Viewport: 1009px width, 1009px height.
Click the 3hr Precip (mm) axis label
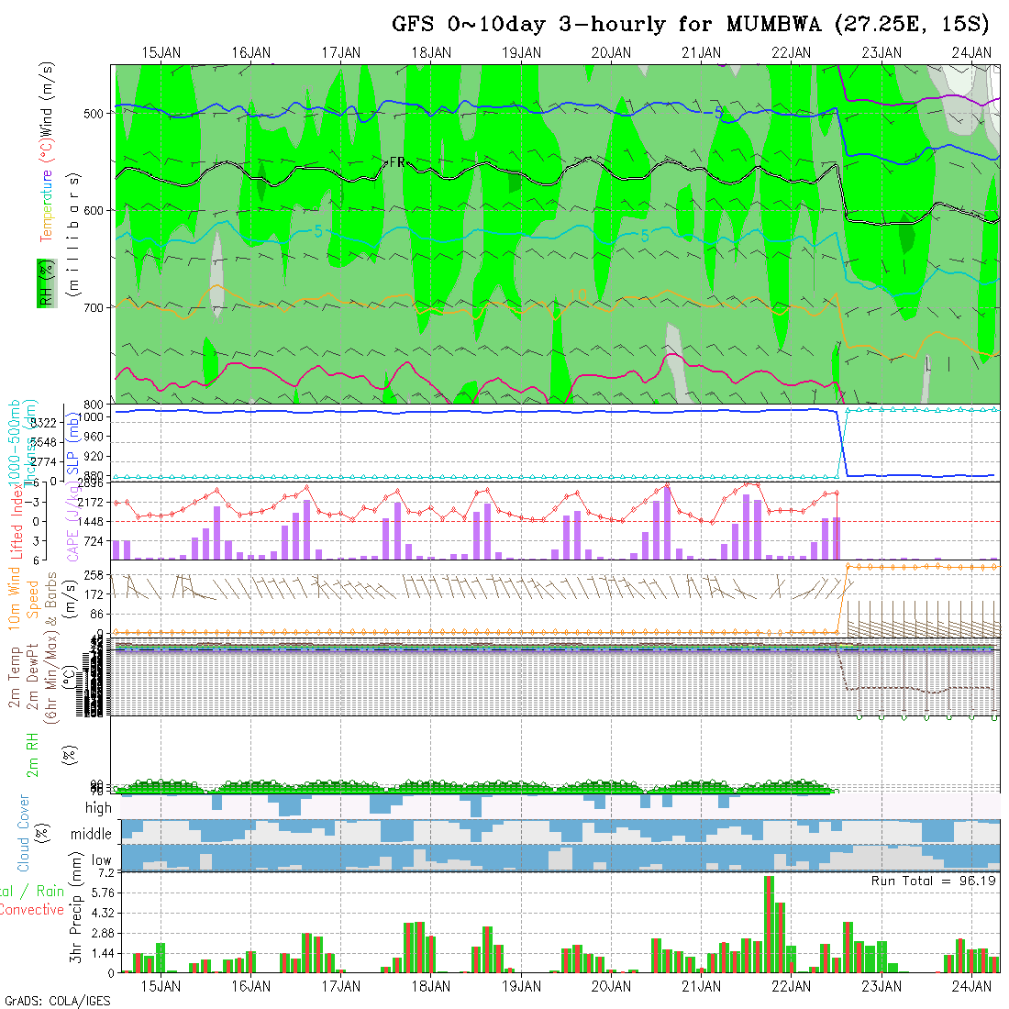point(78,917)
